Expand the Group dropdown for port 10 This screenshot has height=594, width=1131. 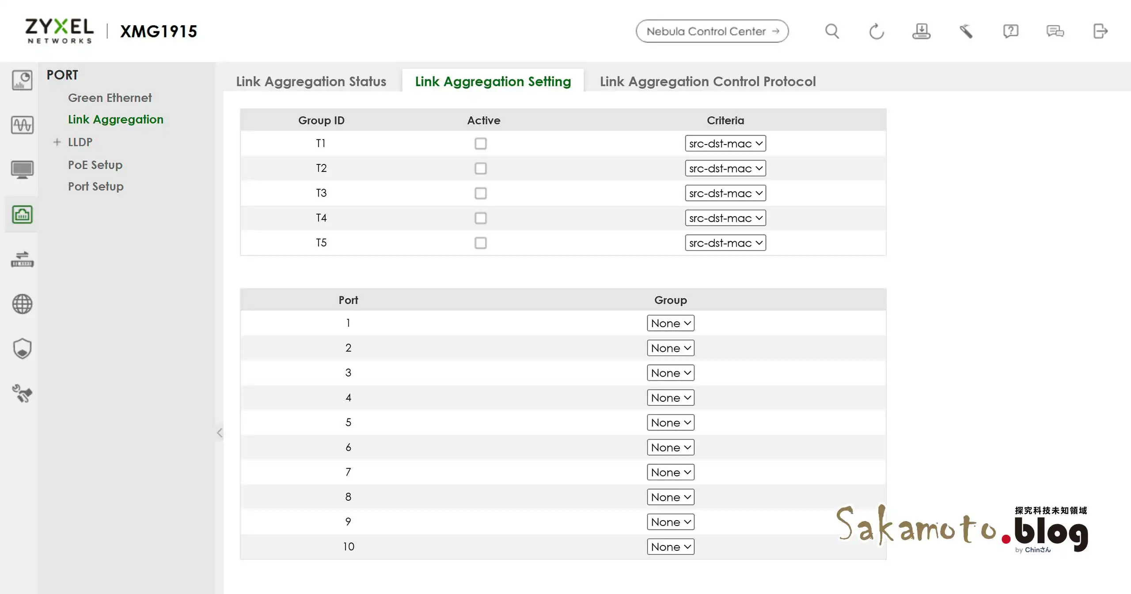pyautogui.click(x=670, y=547)
